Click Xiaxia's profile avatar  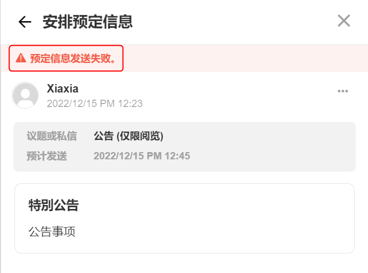click(25, 95)
